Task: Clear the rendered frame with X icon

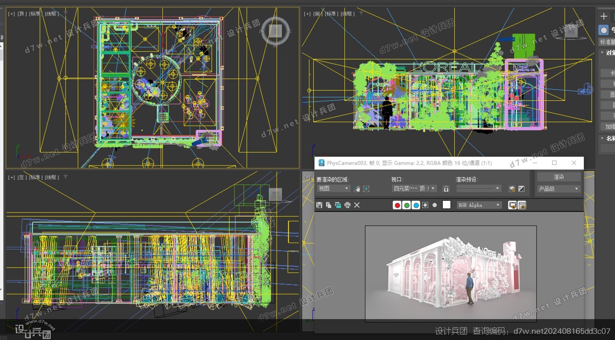Action: pos(357,205)
